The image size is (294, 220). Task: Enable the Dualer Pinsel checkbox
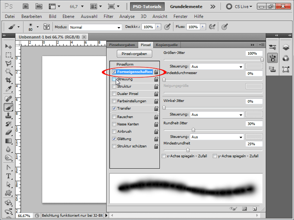(114, 94)
